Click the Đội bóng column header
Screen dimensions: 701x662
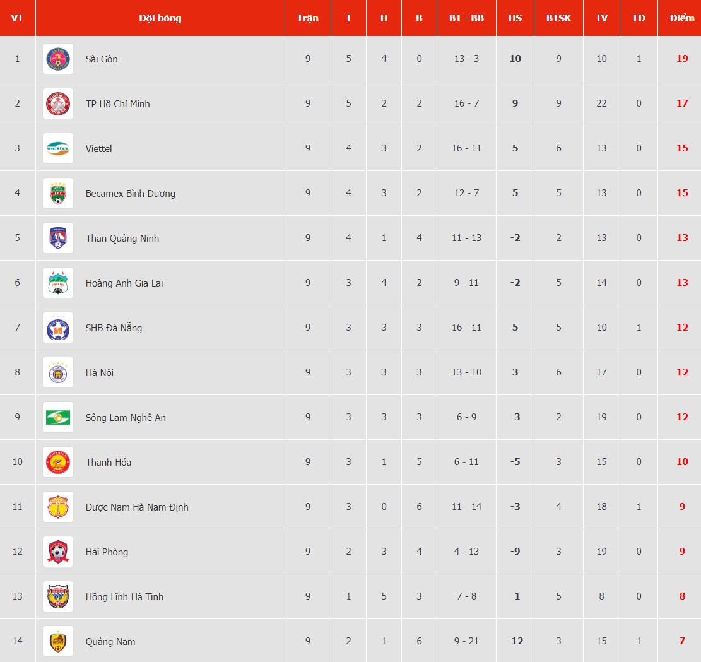(160, 18)
